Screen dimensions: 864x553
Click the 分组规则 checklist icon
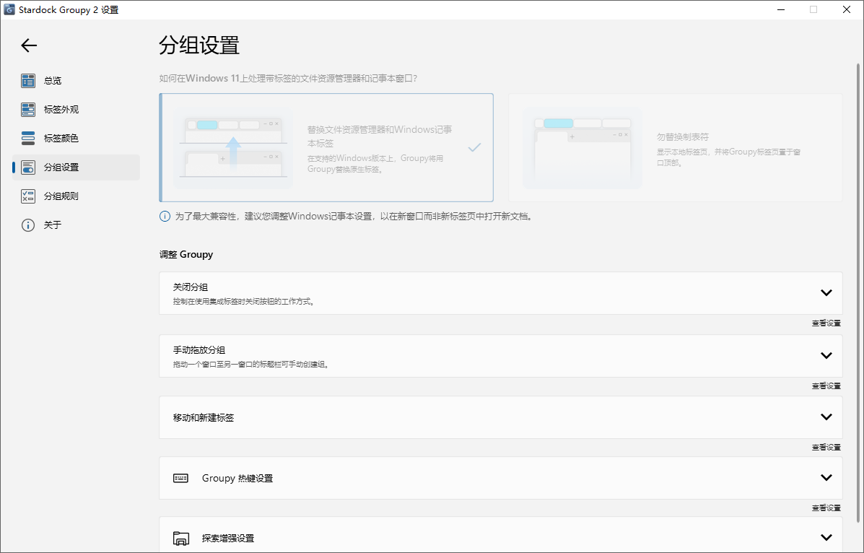point(28,196)
